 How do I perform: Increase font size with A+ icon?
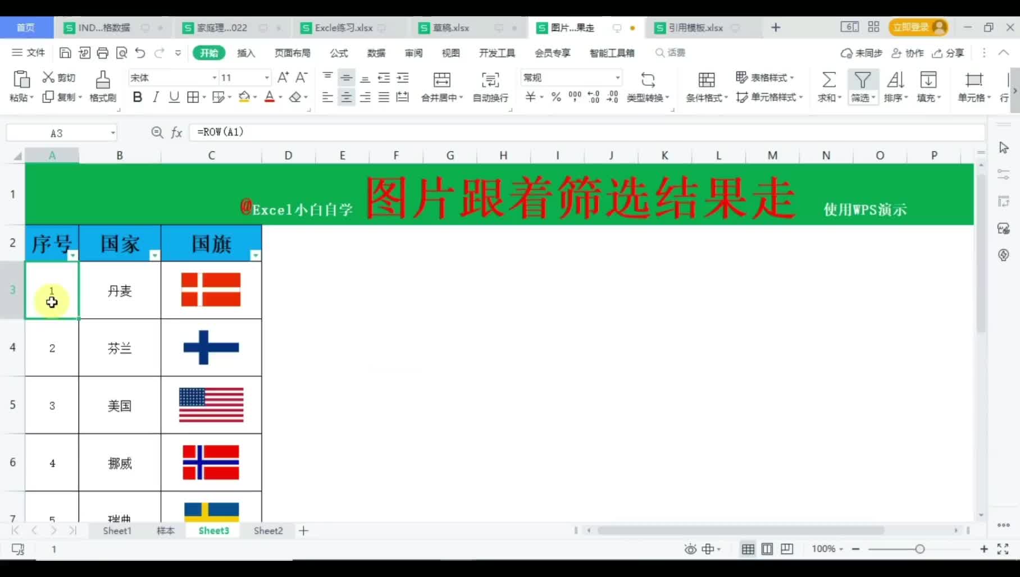pos(283,77)
